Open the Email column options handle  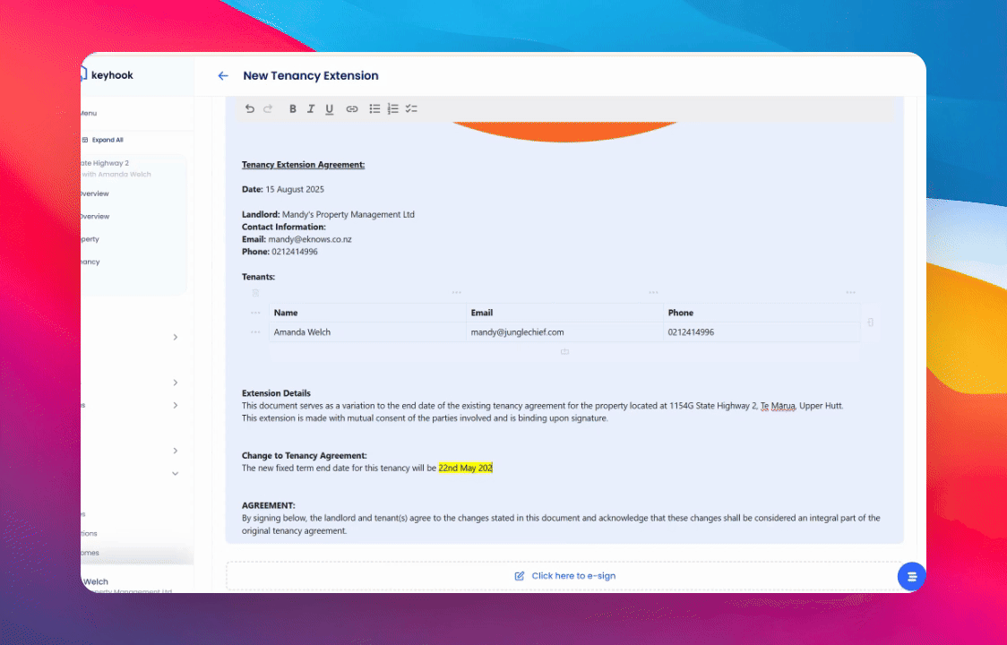653,292
